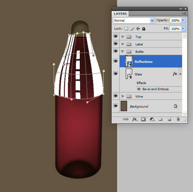
Task: Click the Link layers icon
Action: pos(125,119)
